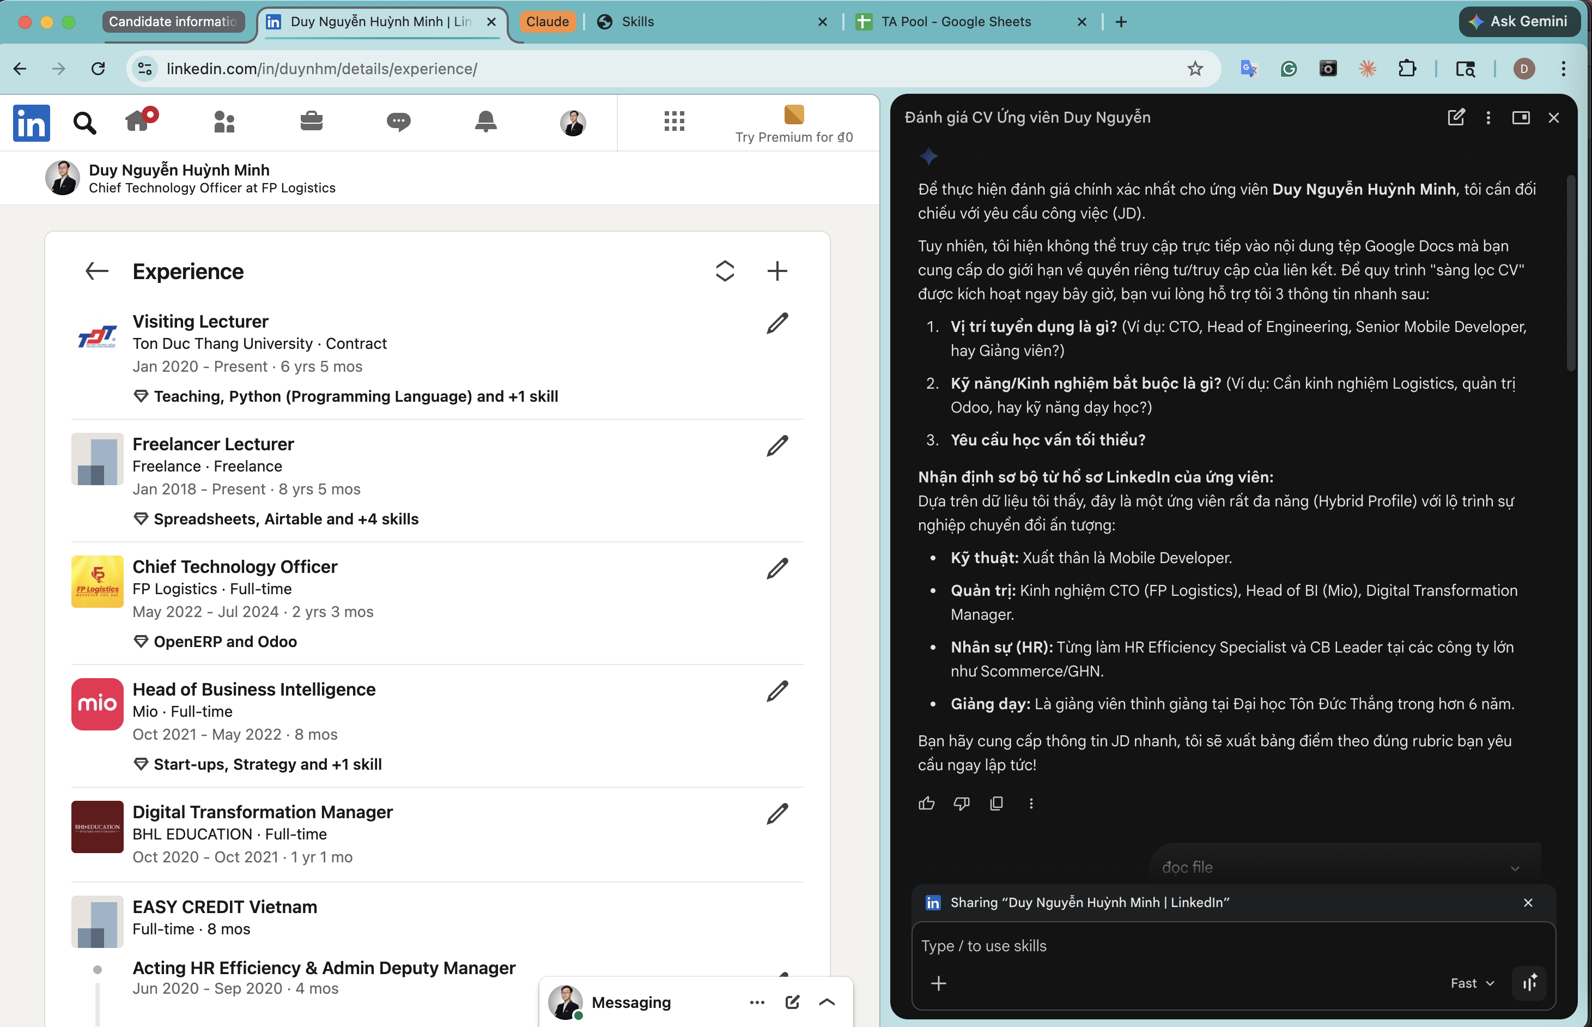Open OpenERP and Odoo skills link

click(x=215, y=642)
